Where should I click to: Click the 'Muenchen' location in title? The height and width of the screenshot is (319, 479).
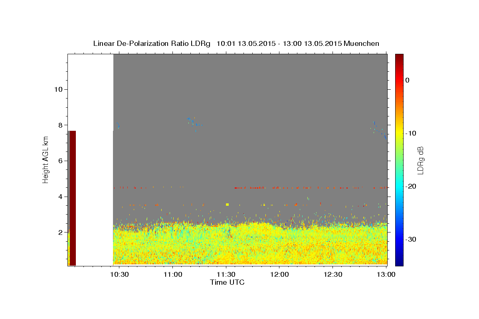tap(362, 43)
